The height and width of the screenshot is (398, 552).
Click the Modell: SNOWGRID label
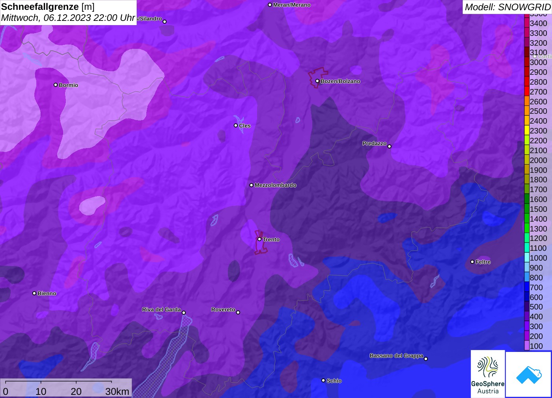point(507,7)
